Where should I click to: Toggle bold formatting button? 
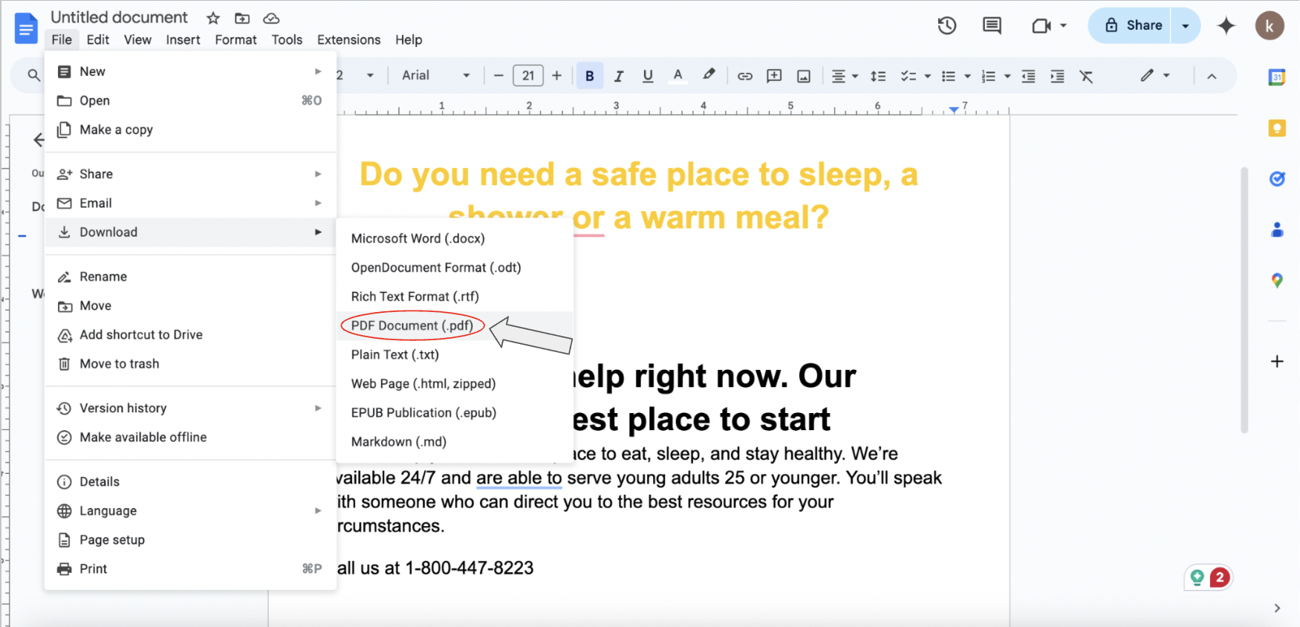[x=589, y=76]
